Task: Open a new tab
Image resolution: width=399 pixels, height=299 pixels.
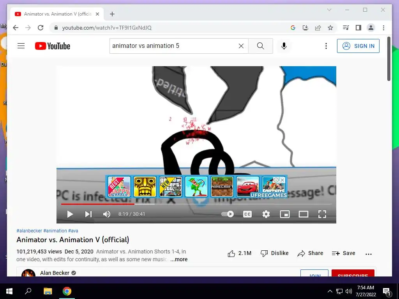Action: coord(112,14)
